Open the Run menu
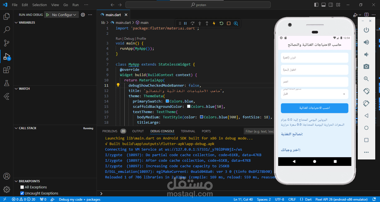The height and width of the screenshot is (202, 380). click(75, 5)
